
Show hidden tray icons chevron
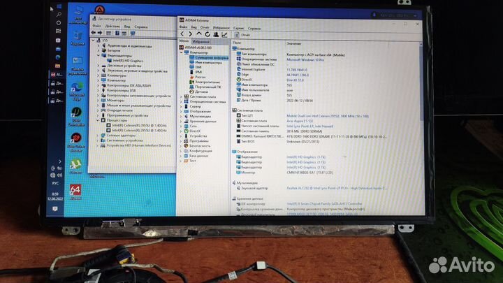(59, 161)
